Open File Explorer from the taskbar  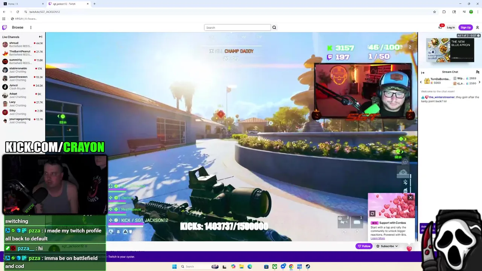tap(241, 266)
